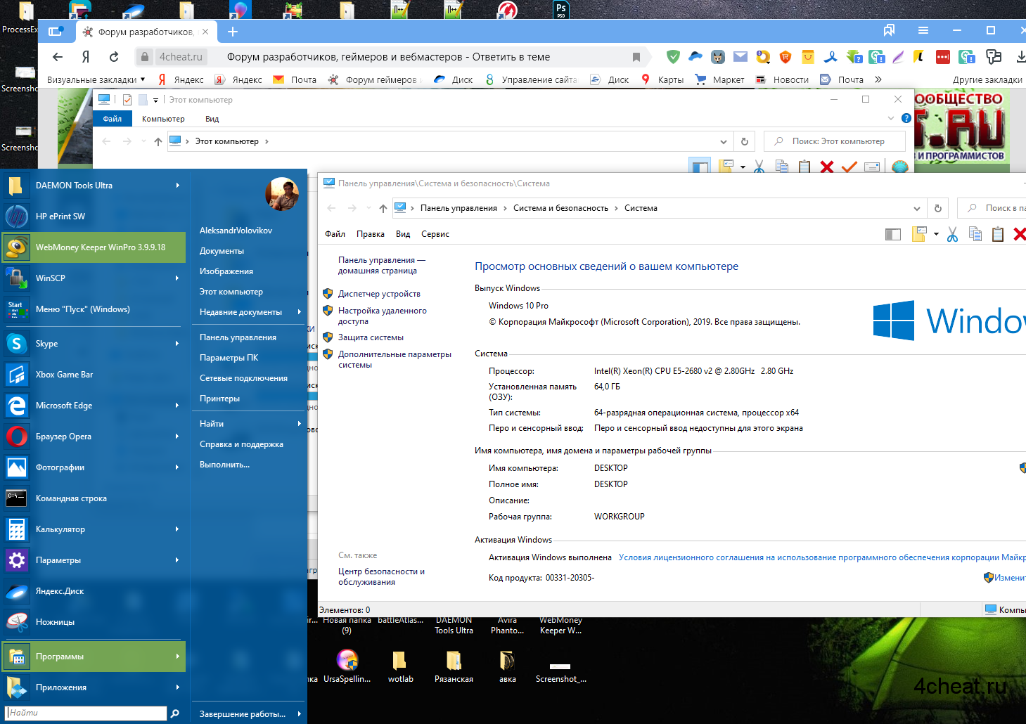Open Яндекс.Диск from Start menu
1026x724 pixels.
(x=94, y=591)
